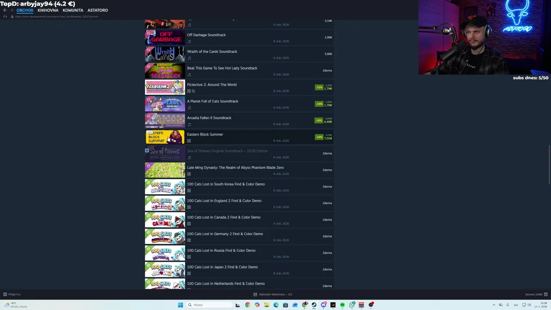551x310 pixels.
Task: Open 100 Cats Lost in South Korea demo
Action: click(226, 184)
